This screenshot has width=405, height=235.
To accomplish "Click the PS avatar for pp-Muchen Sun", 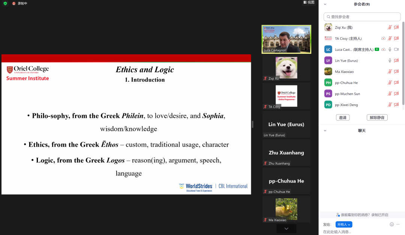I will click(x=328, y=94).
